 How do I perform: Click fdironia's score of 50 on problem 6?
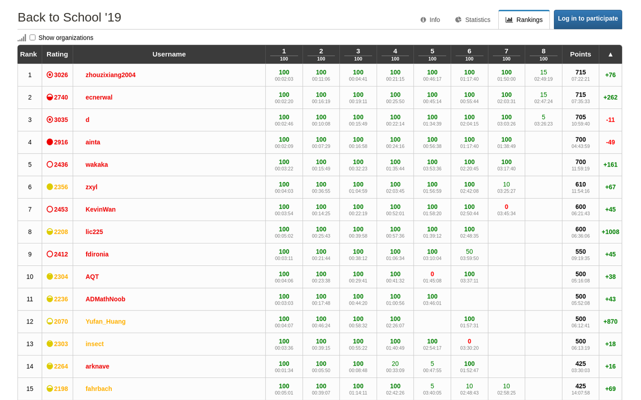(469, 251)
